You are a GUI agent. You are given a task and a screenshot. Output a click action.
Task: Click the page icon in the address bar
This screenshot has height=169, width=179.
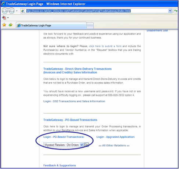pos(23,11)
